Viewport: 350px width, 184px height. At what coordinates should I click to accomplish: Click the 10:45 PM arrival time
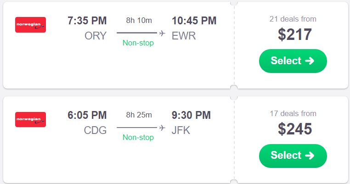tap(194, 21)
